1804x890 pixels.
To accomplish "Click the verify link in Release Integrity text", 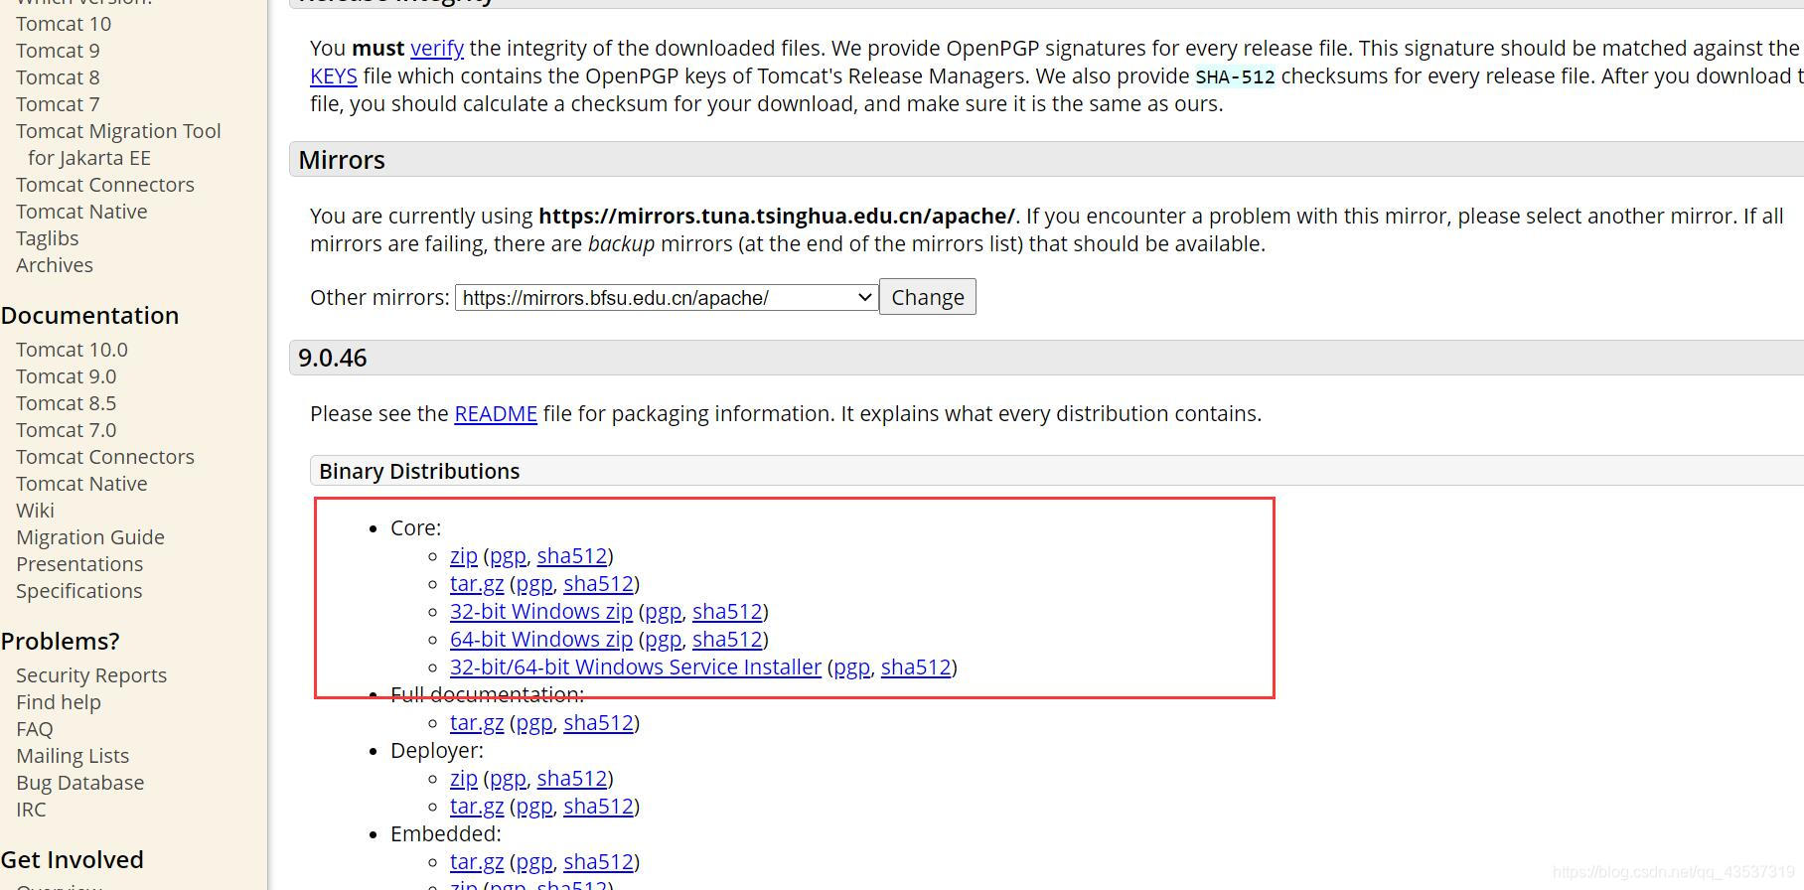I will (x=437, y=48).
